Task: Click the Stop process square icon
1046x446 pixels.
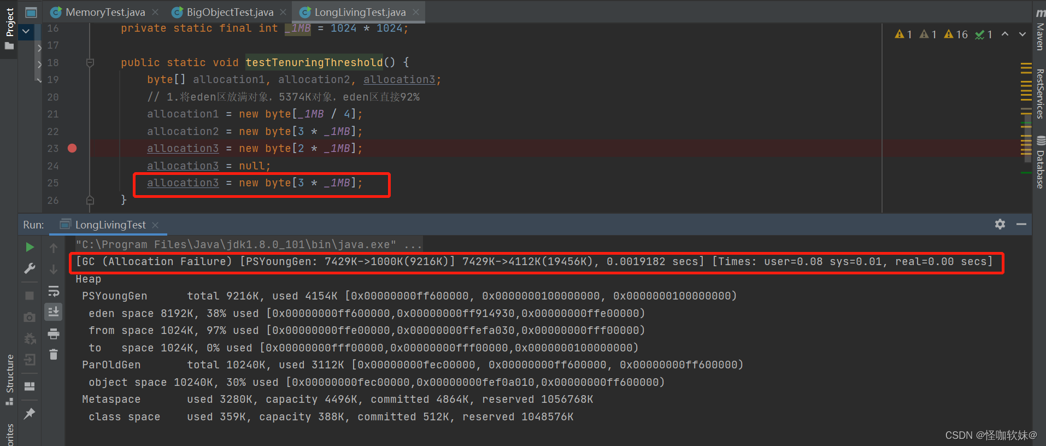Action: pyautogui.click(x=30, y=296)
